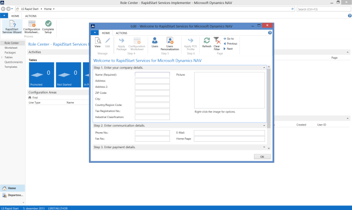Switch to ACTIONS tab in dialog
Viewport: 352px width, 210px height.
coord(121,33)
